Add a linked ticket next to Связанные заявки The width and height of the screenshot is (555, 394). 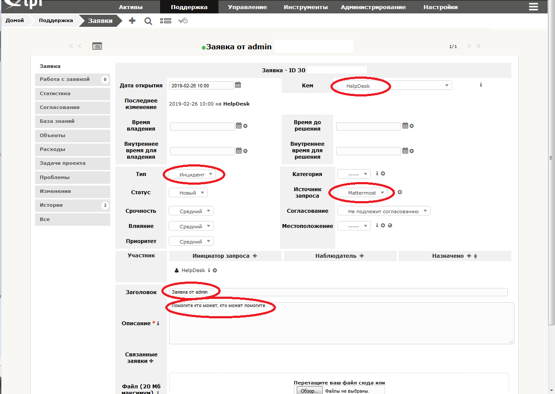pyautogui.click(x=151, y=361)
